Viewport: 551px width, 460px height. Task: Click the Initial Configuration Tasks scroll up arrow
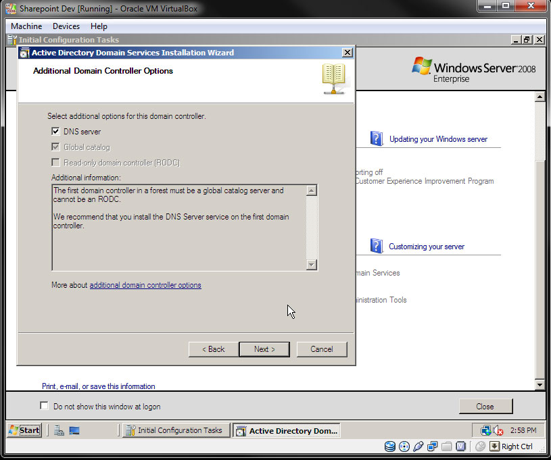540,97
